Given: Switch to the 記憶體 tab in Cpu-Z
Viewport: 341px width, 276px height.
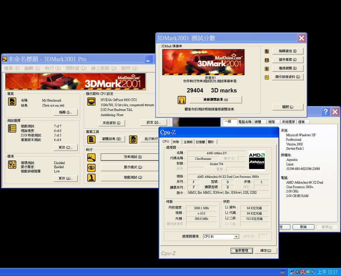Looking at the screenshot, I should click(200, 142).
